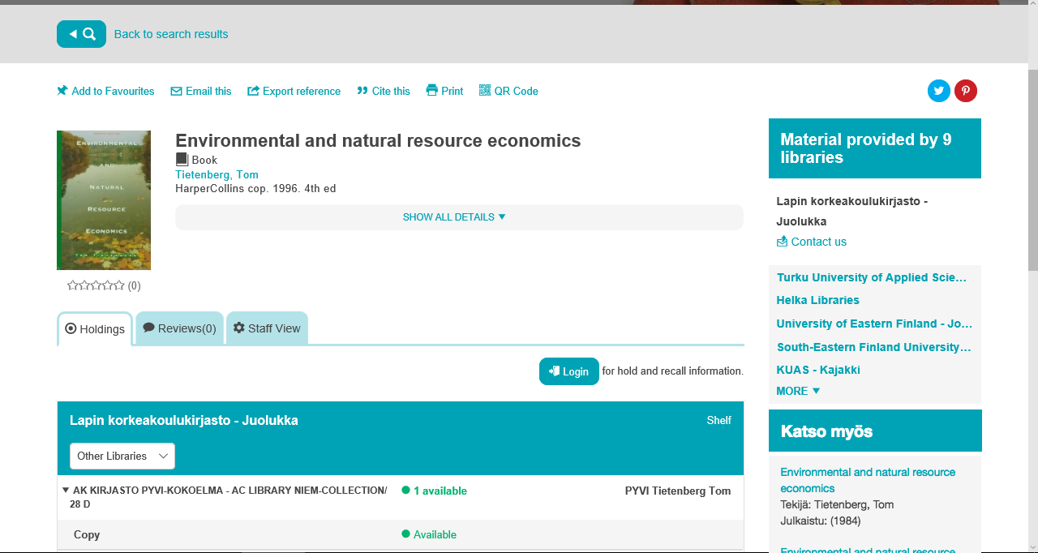1038x553 pixels.
Task: Open the Other Libraries dropdown
Action: coord(122,456)
